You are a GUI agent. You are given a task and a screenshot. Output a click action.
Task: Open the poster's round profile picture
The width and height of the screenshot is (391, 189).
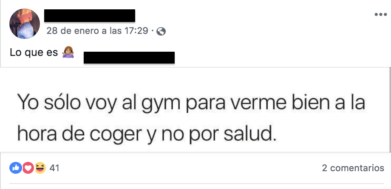[25, 24]
